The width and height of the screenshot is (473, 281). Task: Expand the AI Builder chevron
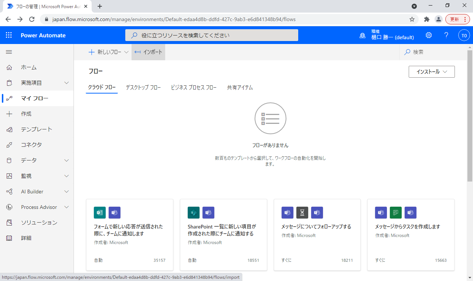[x=67, y=192]
